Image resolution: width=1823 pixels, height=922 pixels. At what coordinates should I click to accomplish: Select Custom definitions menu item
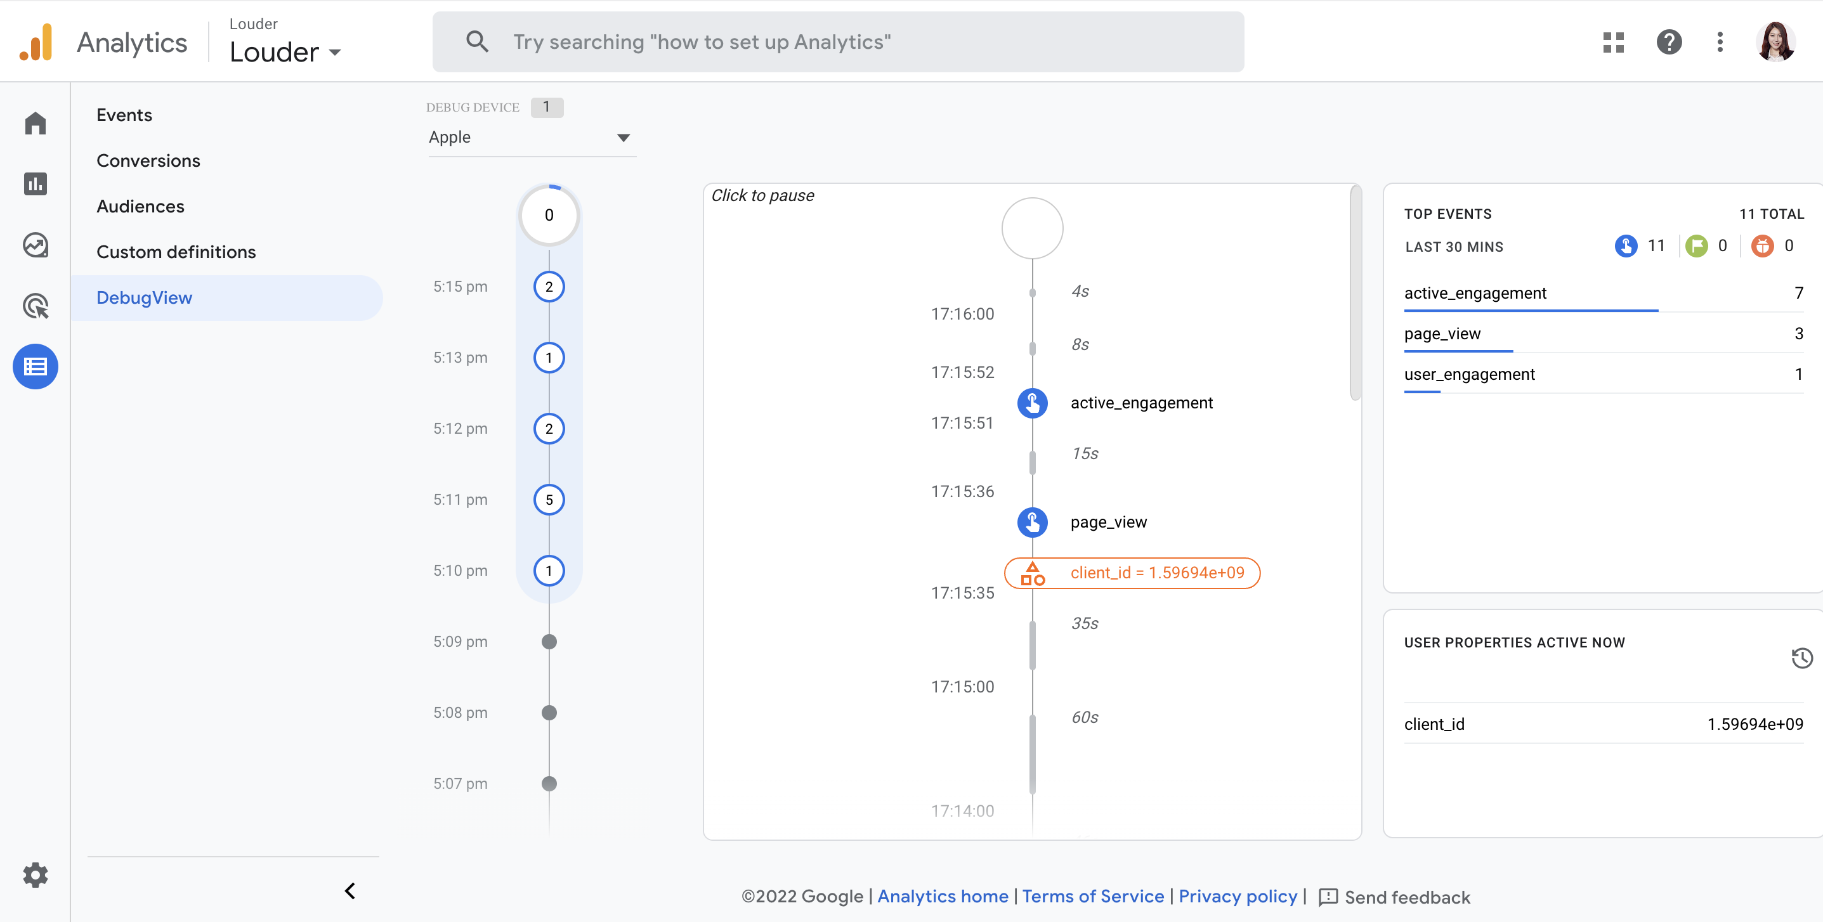[x=176, y=252]
